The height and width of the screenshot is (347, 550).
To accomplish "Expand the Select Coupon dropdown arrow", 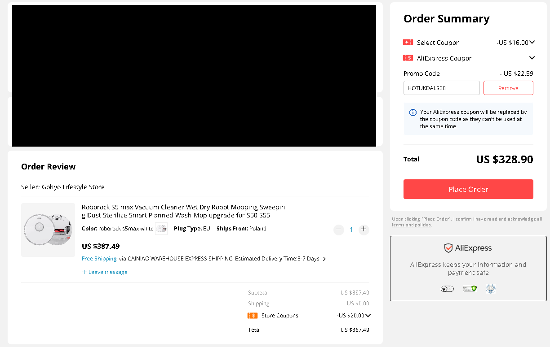I will pos(532,42).
